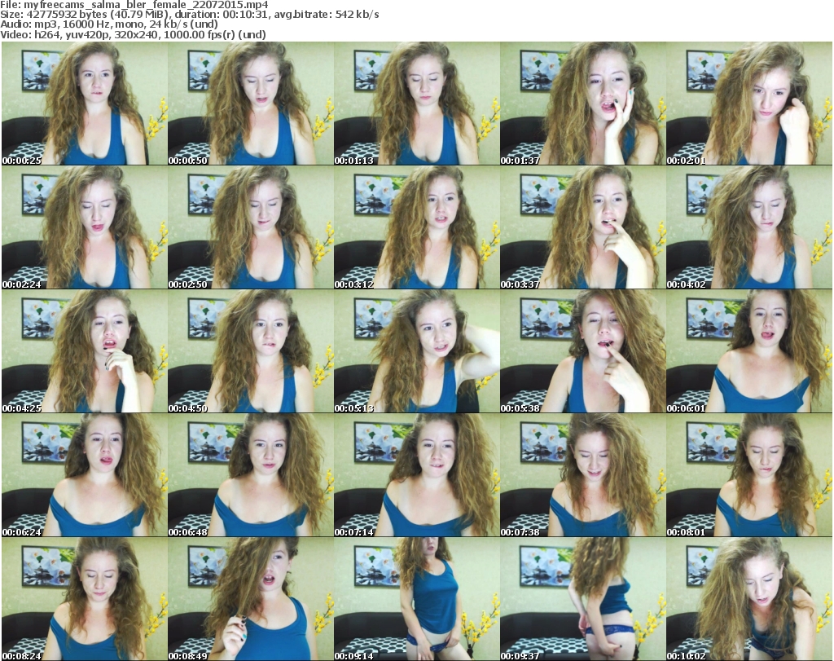
Task: Choose the frame stamped 00:02:50
Action: tap(251, 227)
